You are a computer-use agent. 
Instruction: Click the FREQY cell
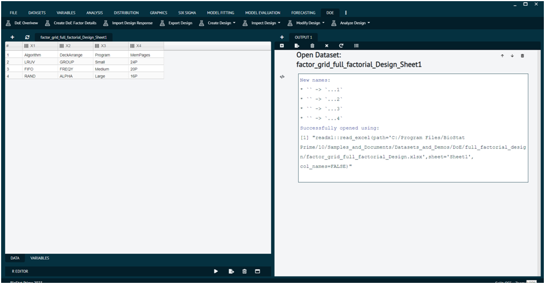click(x=76, y=69)
